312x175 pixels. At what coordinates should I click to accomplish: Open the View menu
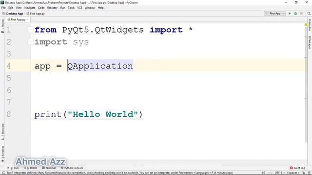[19, 8]
